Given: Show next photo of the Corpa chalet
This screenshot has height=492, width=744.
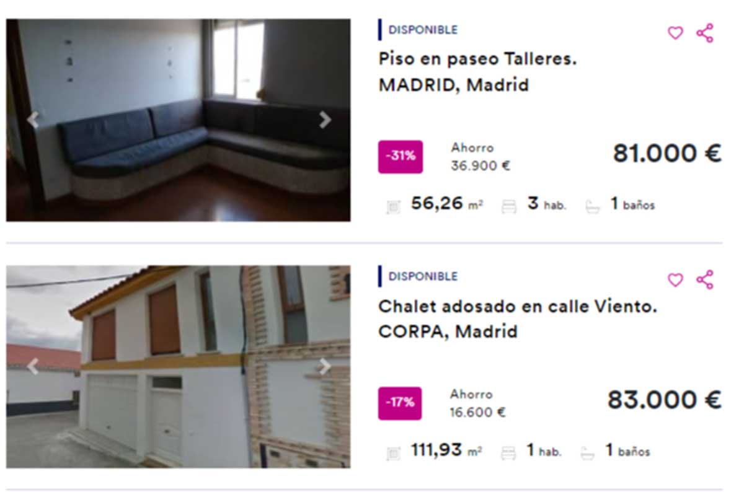Looking at the screenshot, I should [x=325, y=367].
